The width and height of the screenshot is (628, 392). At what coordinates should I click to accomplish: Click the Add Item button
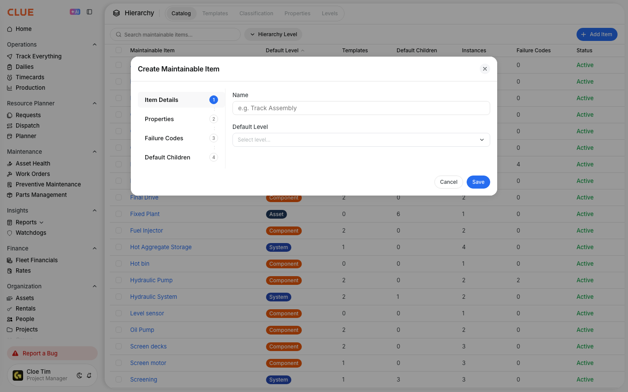pyautogui.click(x=597, y=34)
